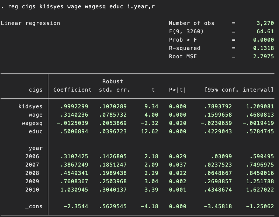Viewport: 279px width, 217px height.
Task: Select 2006 lower bound .03099
Action: click(x=222, y=157)
